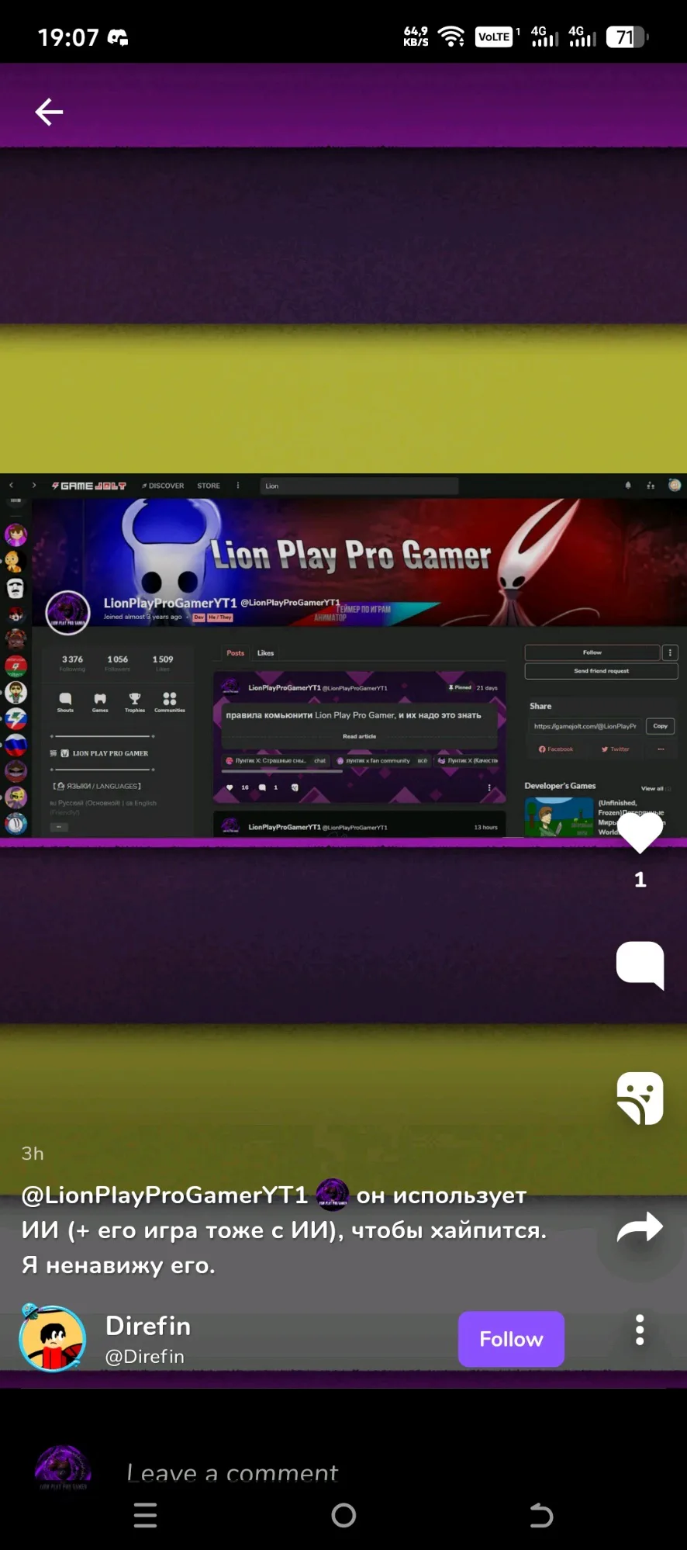
Task: Tap the Wi-Fi status icon
Action: (451, 36)
